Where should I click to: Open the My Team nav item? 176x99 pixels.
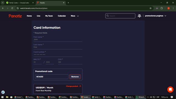tap(49, 16)
